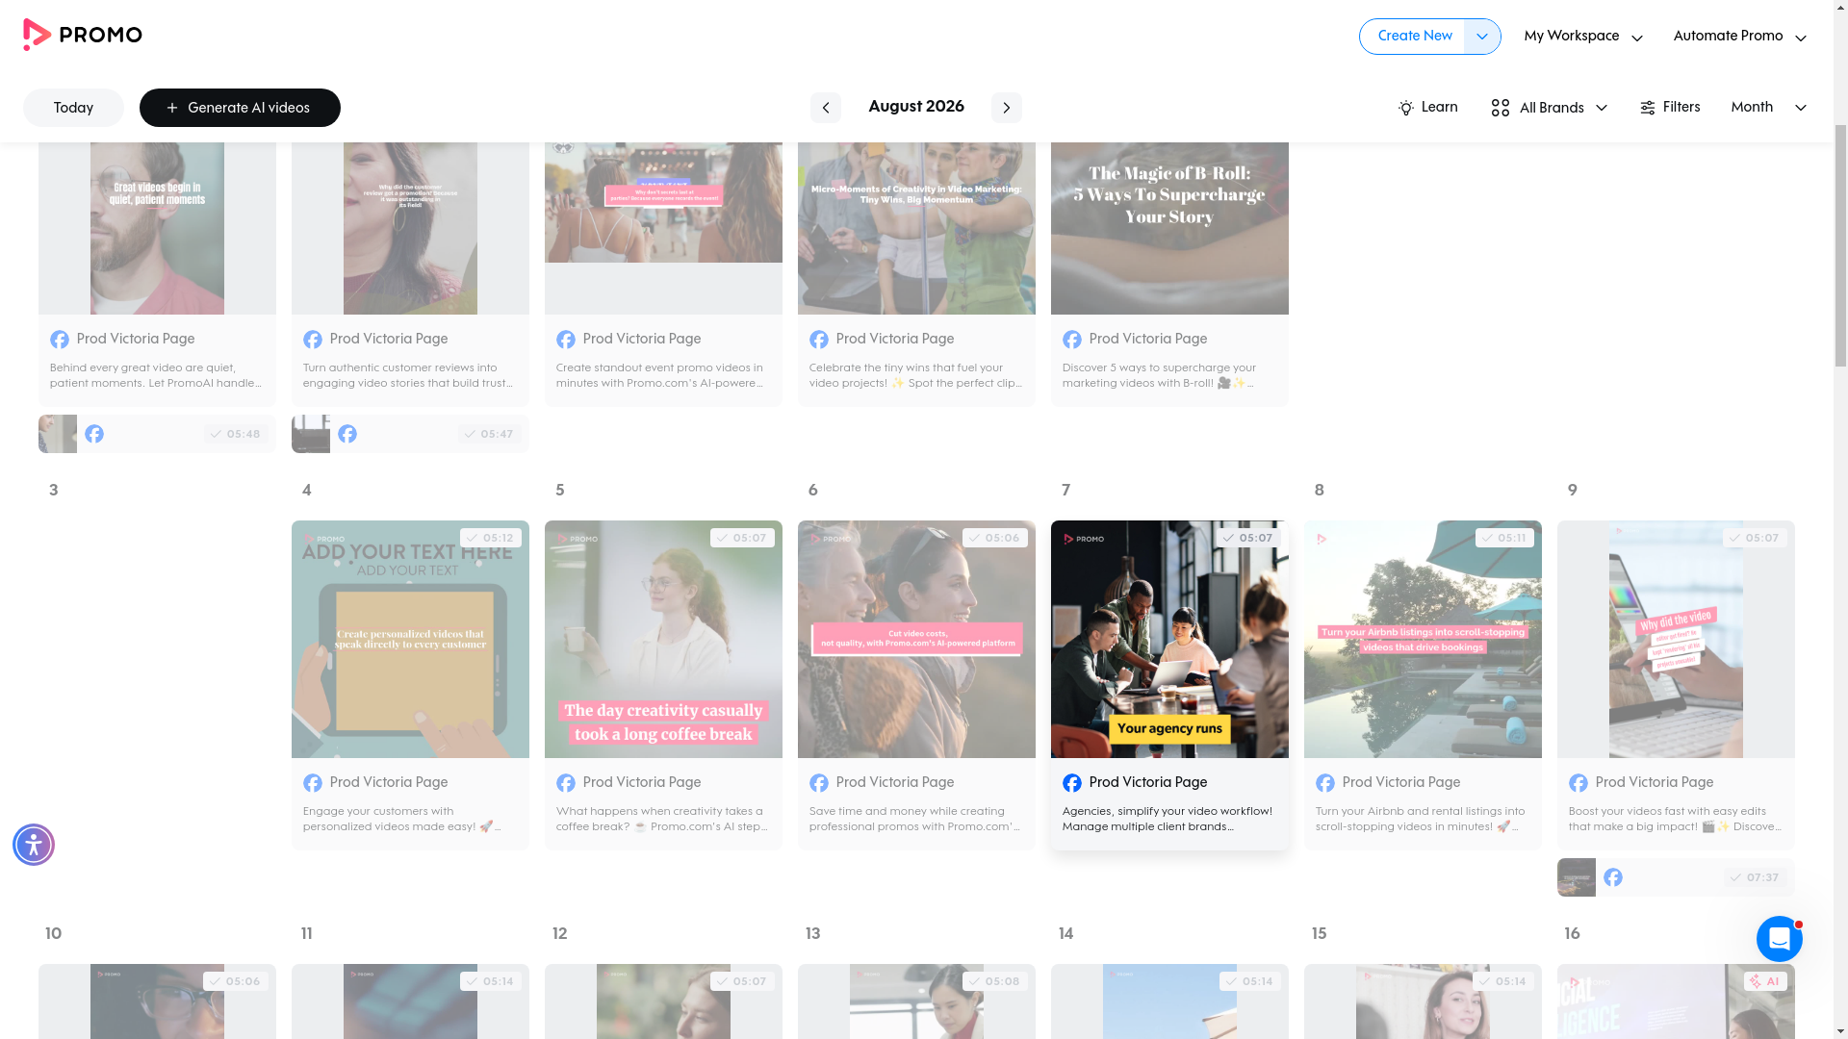Open My Workspace menu

[1583, 37]
